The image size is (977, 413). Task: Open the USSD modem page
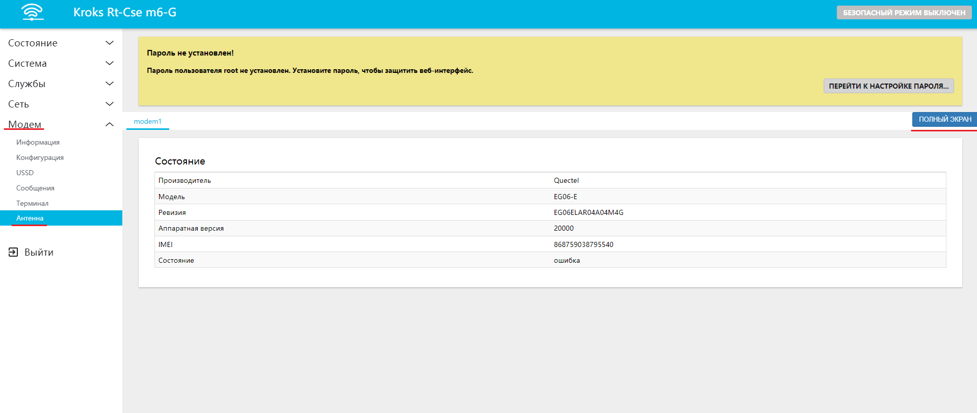pyautogui.click(x=25, y=173)
